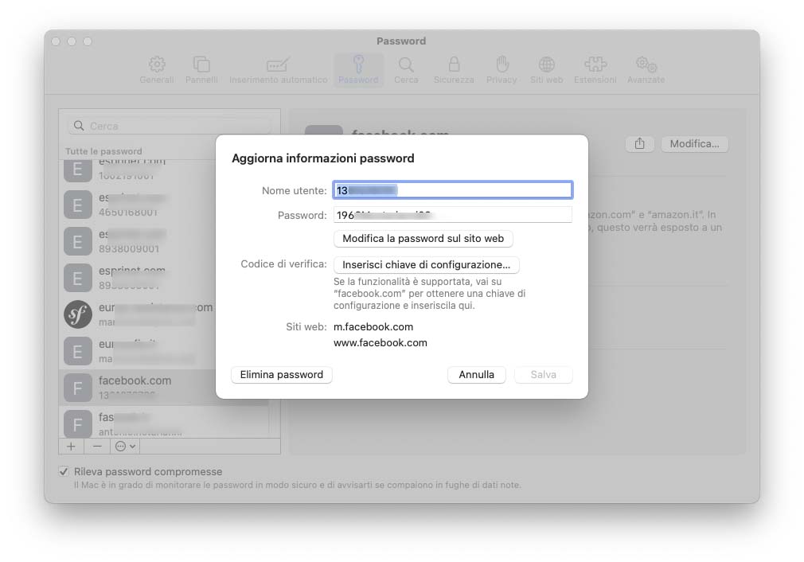This screenshot has width=804, height=562.
Task: Open the Cerca preferences tab
Action: pos(406,70)
